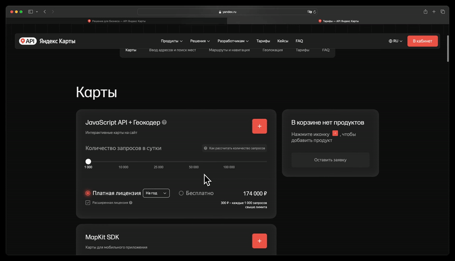Click the MapKit SDK heading
455x261 pixels.
pos(102,237)
